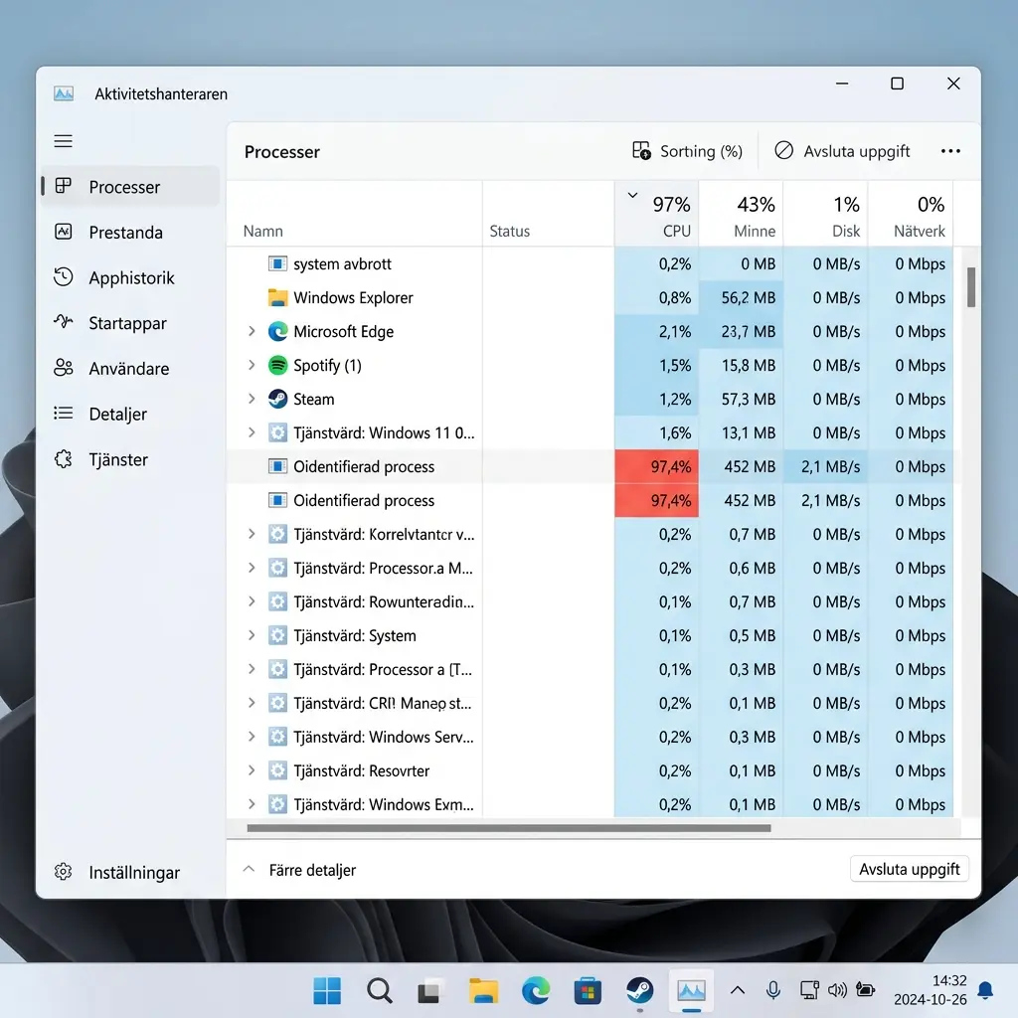Viewport: 1018px width, 1018px height.
Task: Click the Detaljer list icon
Action: tap(63, 413)
